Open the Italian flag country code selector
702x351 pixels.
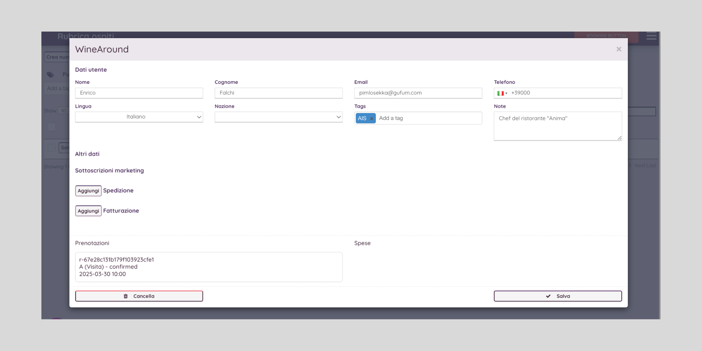coord(502,93)
